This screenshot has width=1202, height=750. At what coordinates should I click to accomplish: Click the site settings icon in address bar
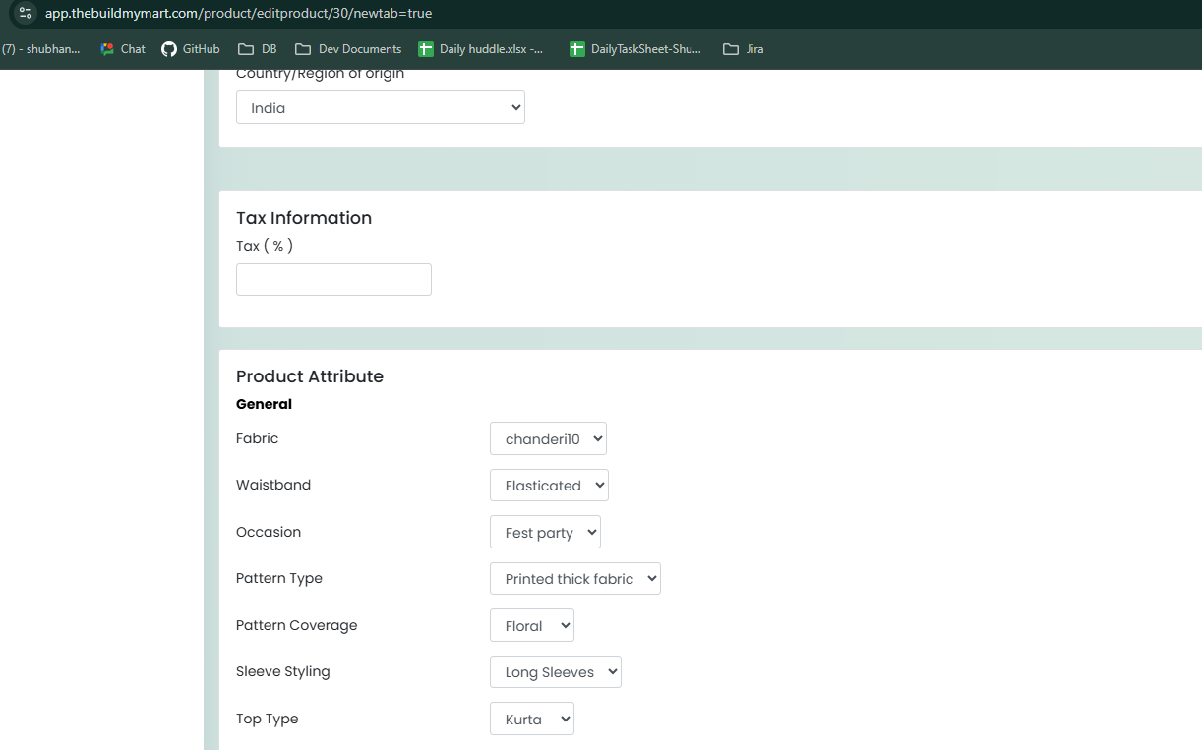26,14
